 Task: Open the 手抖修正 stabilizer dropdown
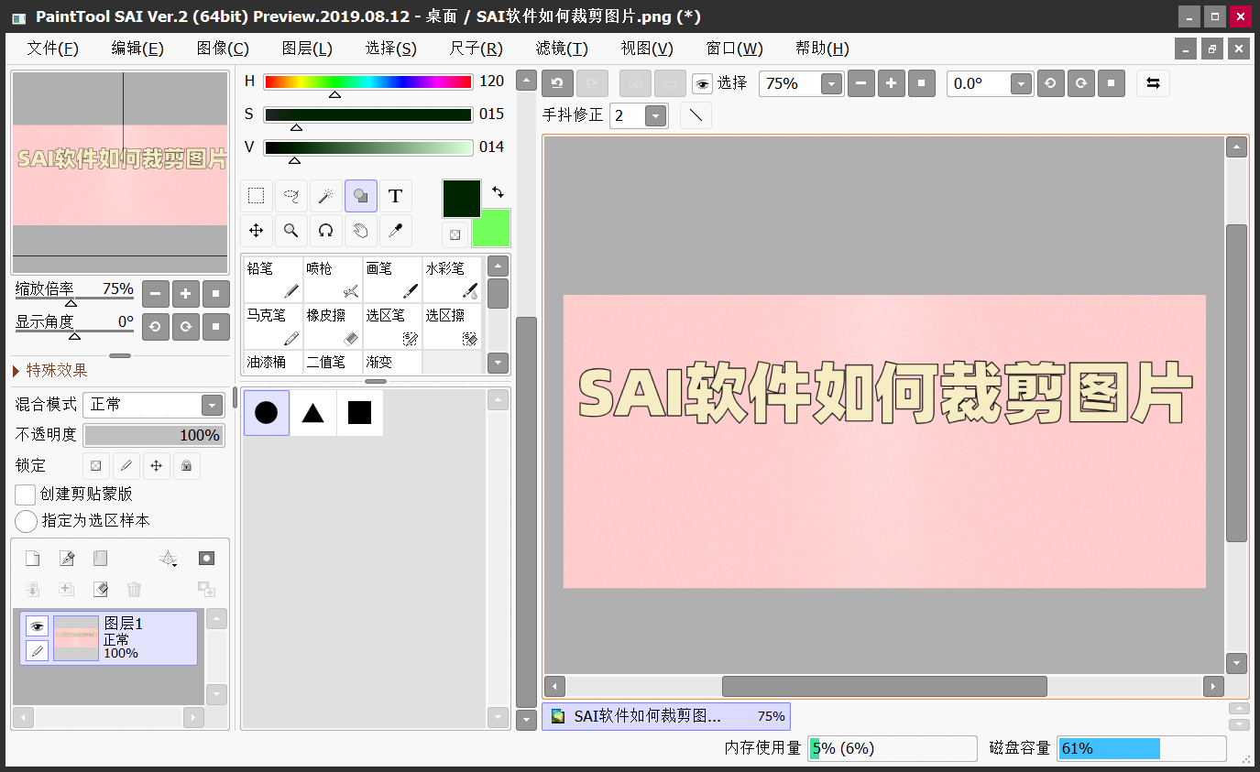click(x=655, y=115)
